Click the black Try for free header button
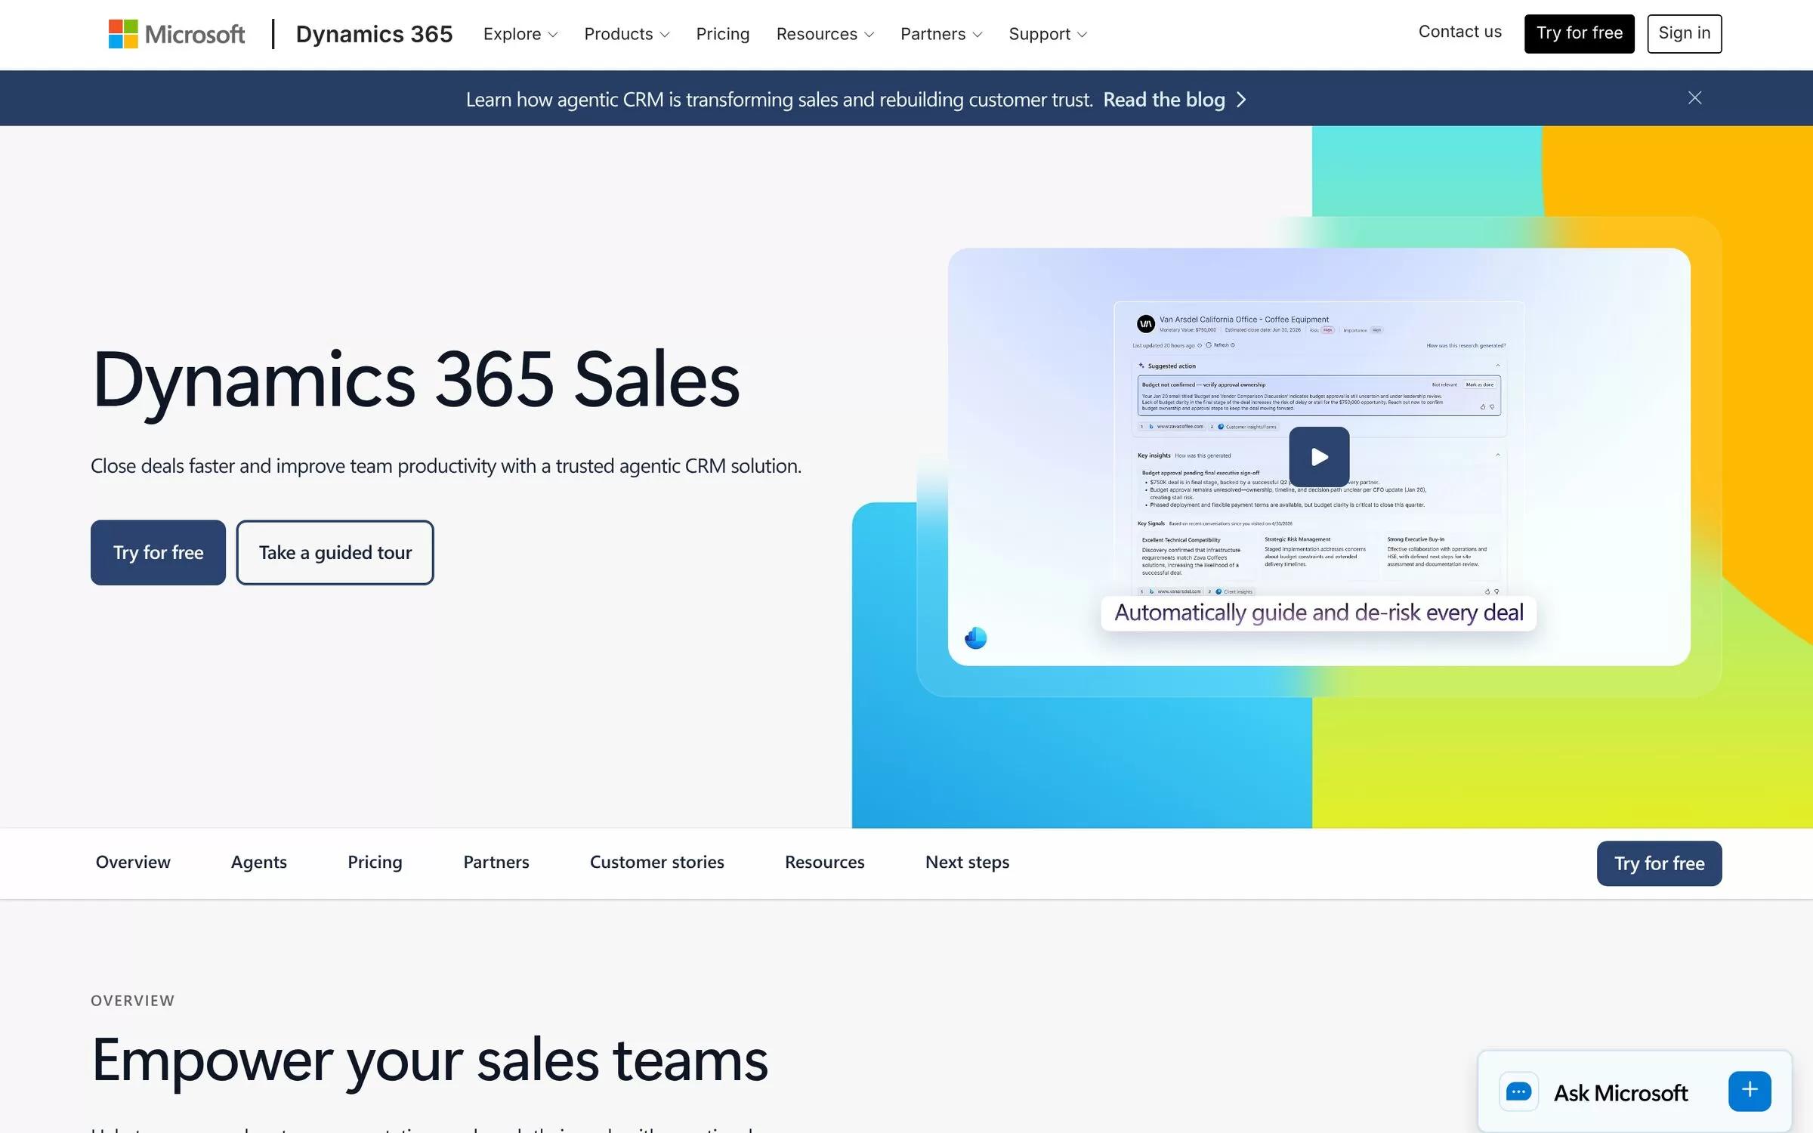1813x1133 pixels. point(1579,33)
